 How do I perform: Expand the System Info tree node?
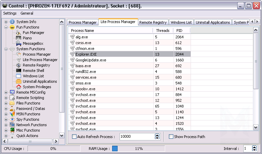[6, 22]
